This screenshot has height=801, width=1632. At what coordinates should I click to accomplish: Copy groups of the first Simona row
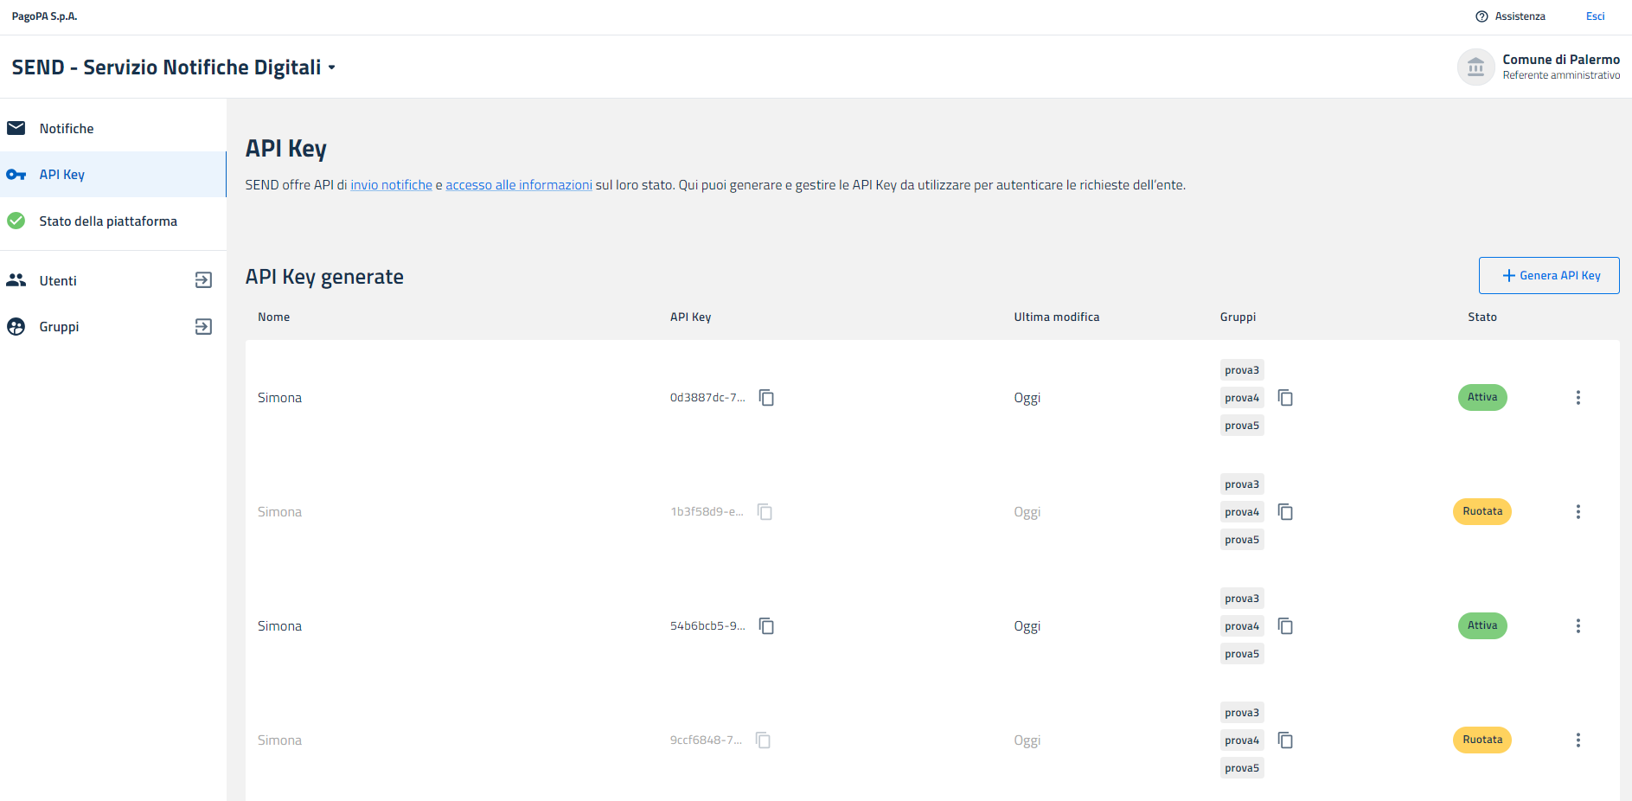coord(1285,398)
